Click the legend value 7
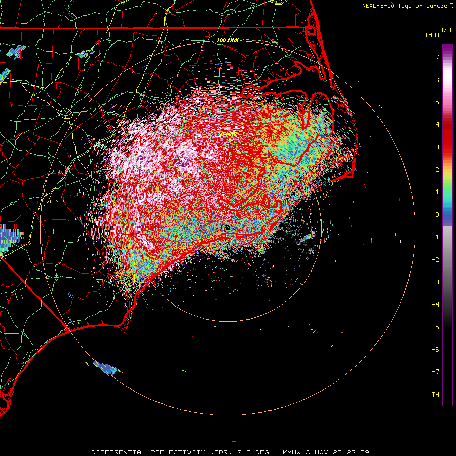The image size is (456, 456). (x=437, y=57)
